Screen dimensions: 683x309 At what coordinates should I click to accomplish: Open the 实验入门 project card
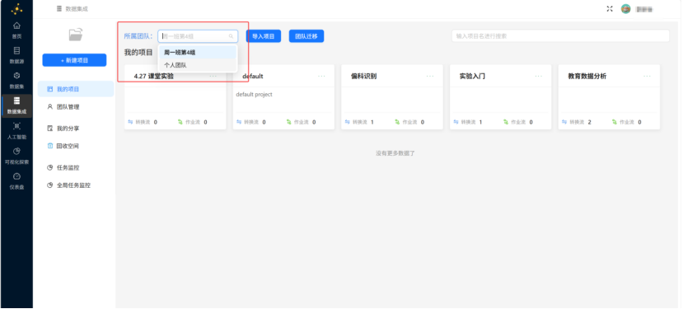click(500, 97)
